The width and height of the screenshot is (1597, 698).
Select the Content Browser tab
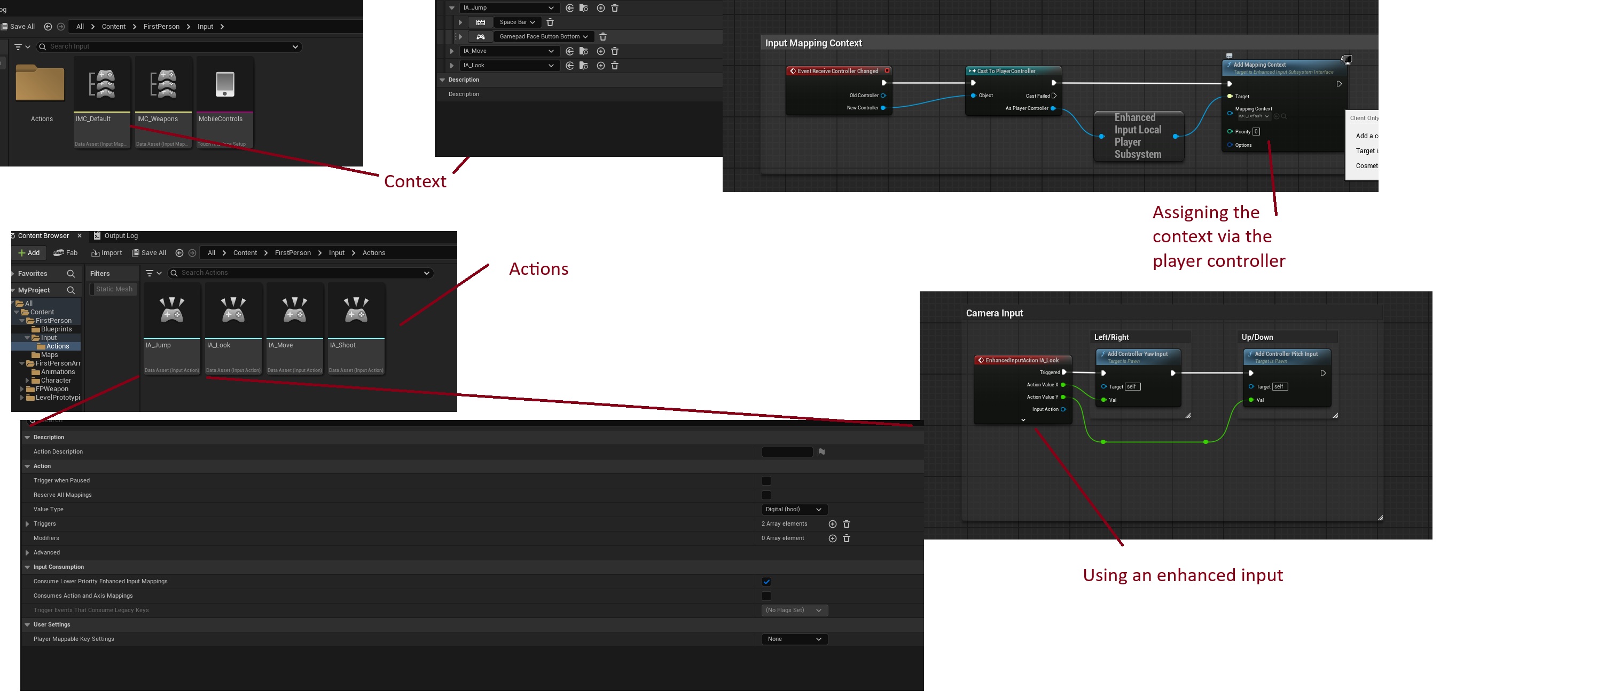click(x=43, y=236)
